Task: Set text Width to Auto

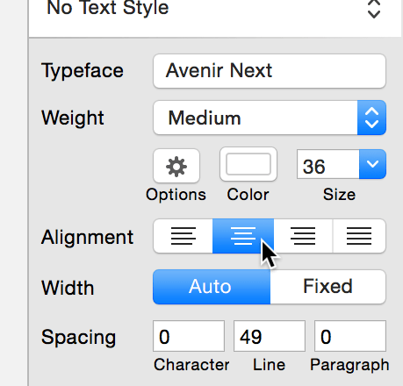Action: click(212, 287)
